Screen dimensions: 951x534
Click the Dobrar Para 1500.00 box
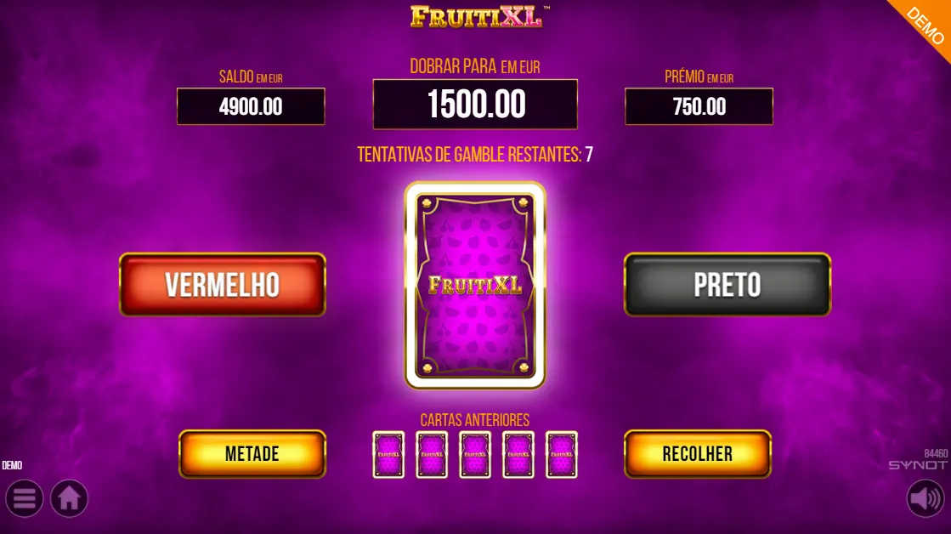[475, 104]
